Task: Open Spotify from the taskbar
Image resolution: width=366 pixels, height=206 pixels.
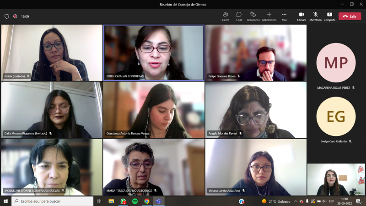Action: [135, 201]
